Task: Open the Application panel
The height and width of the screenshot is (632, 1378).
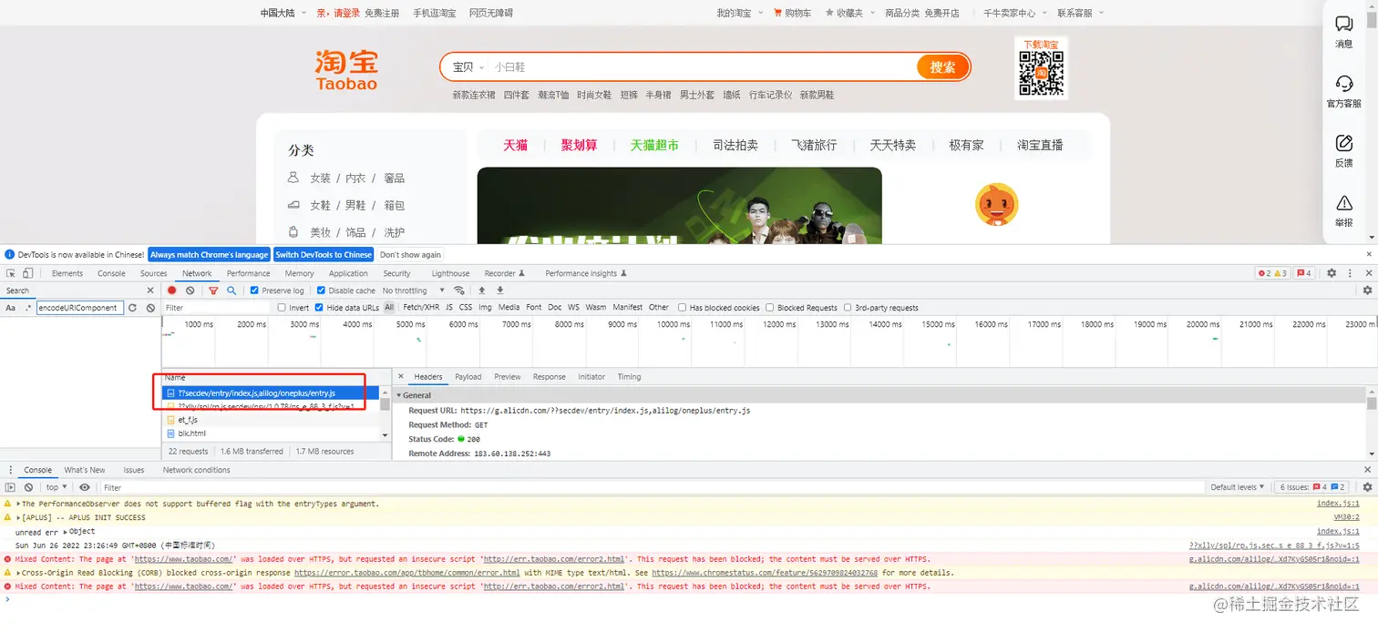Action: click(348, 272)
